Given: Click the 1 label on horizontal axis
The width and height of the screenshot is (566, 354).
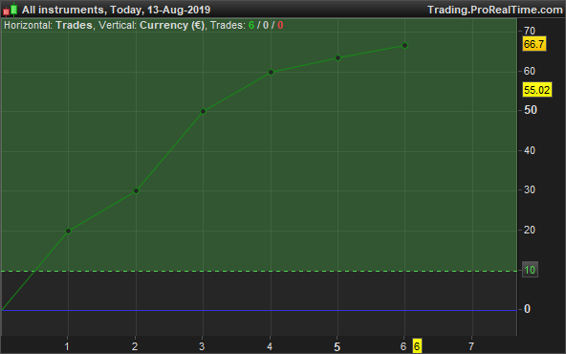Looking at the screenshot, I should tap(67, 346).
